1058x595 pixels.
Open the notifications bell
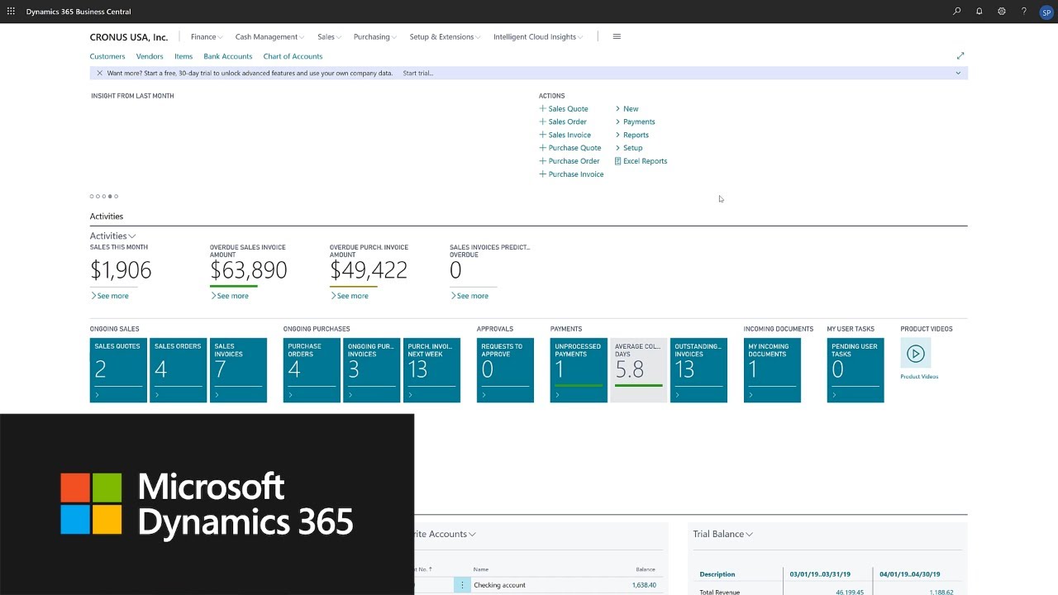979,12
